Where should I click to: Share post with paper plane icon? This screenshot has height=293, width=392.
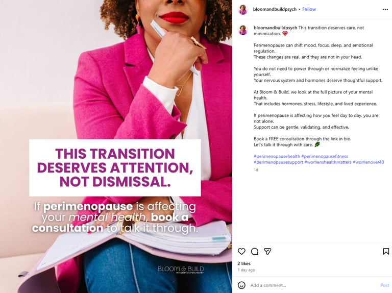point(267,251)
